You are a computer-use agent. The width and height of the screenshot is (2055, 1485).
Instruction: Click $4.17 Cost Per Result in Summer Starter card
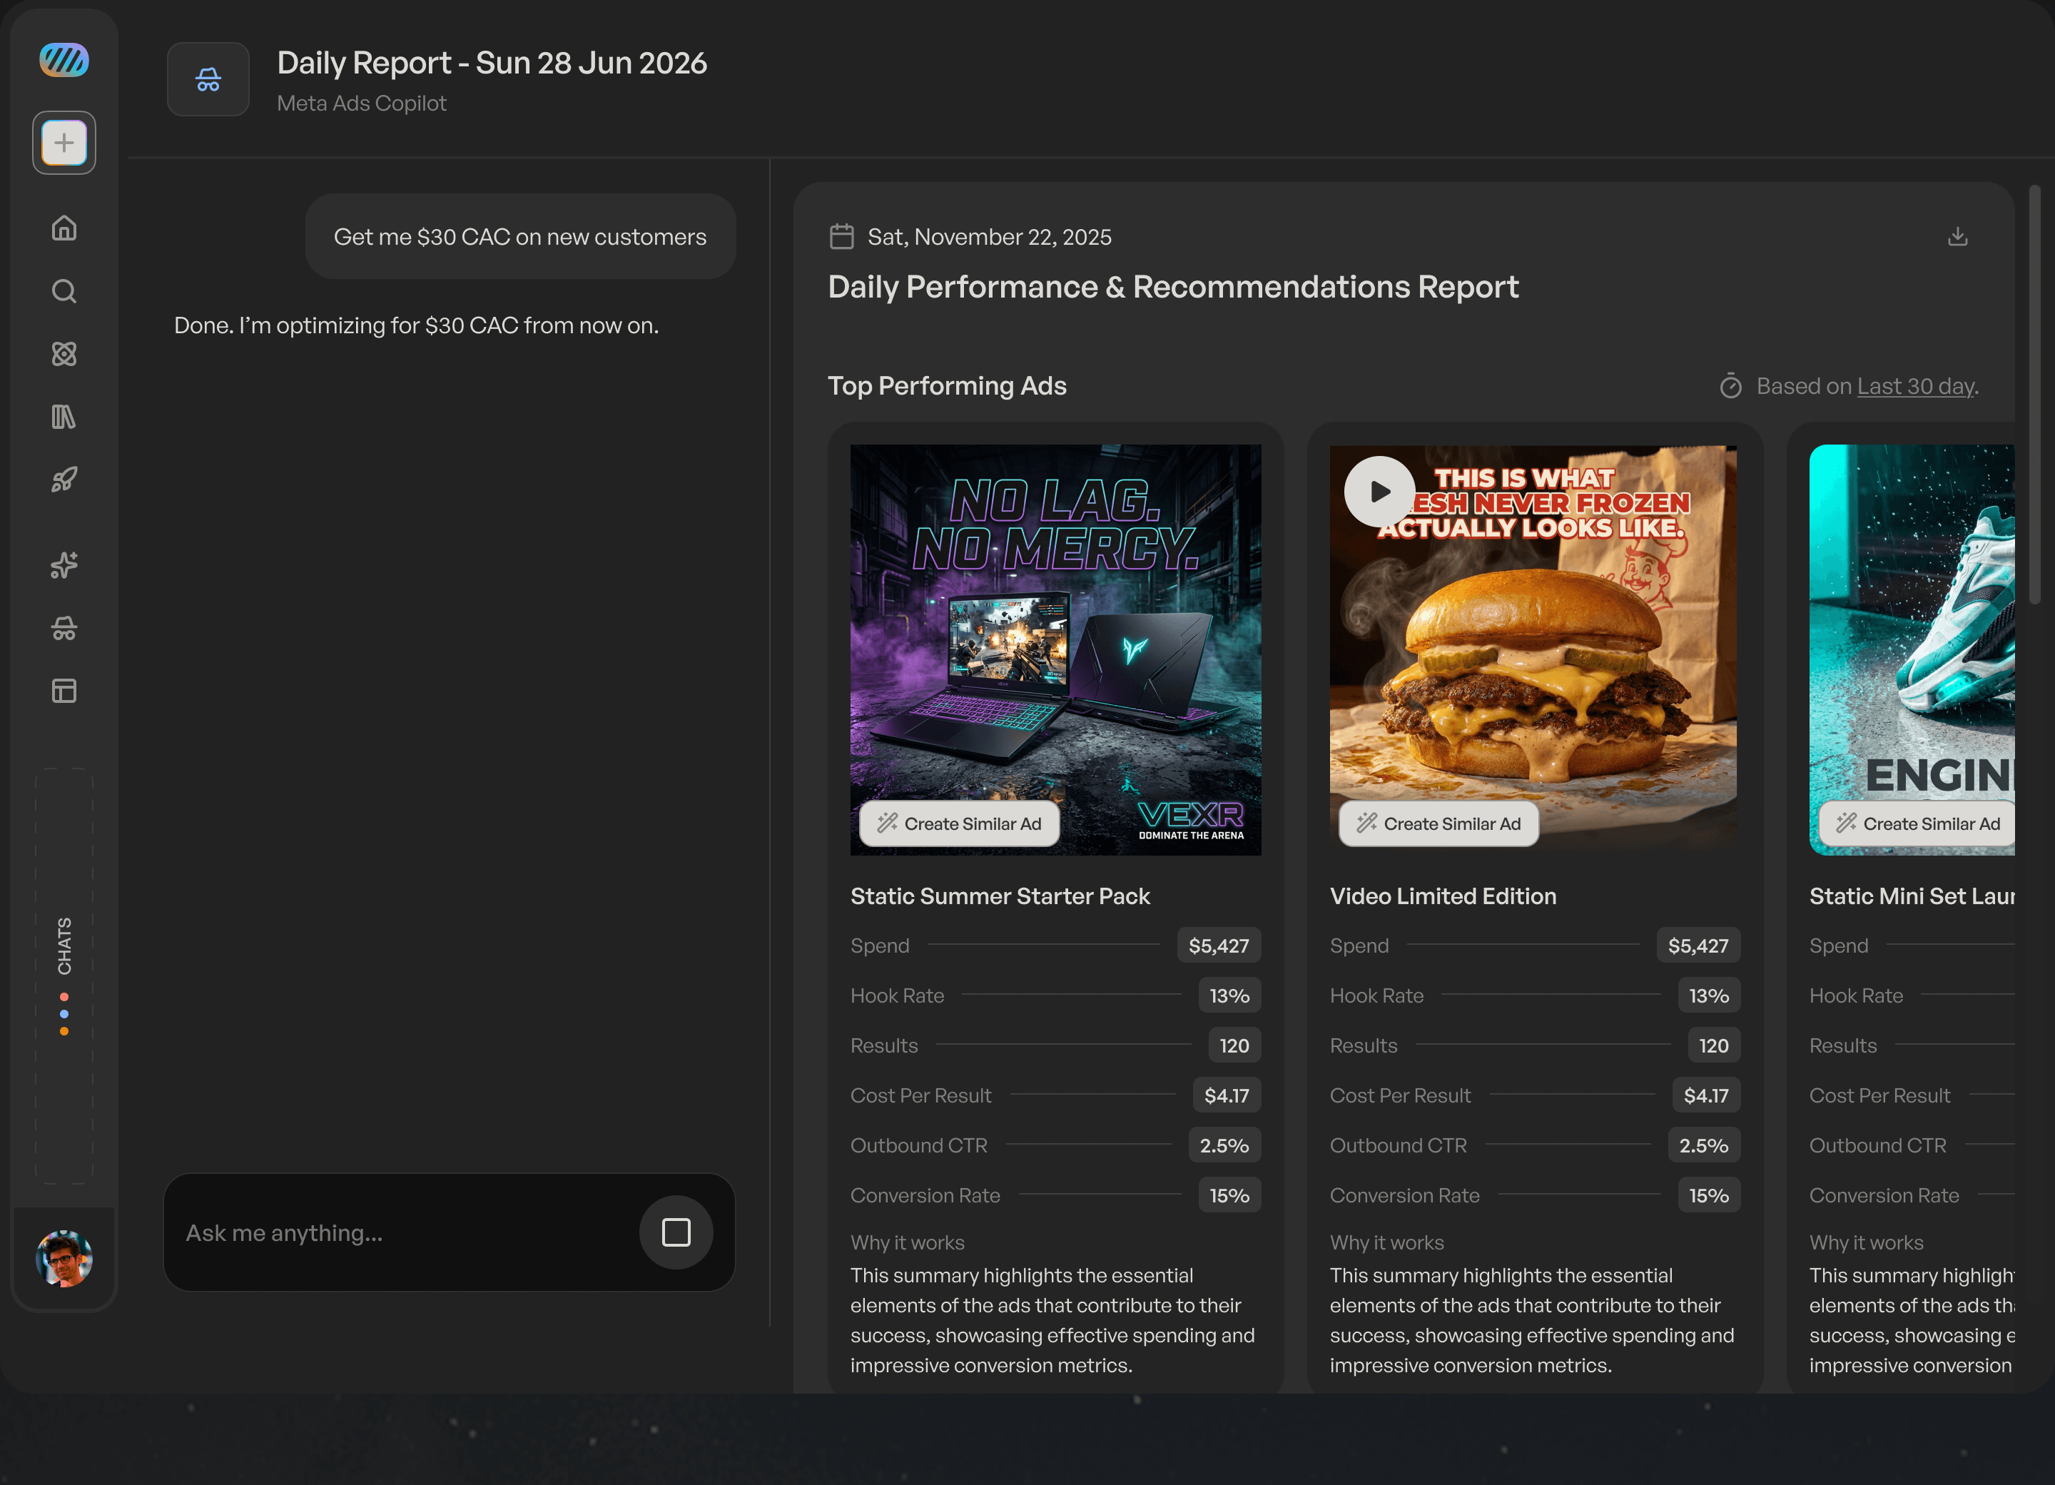tap(1226, 1095)
